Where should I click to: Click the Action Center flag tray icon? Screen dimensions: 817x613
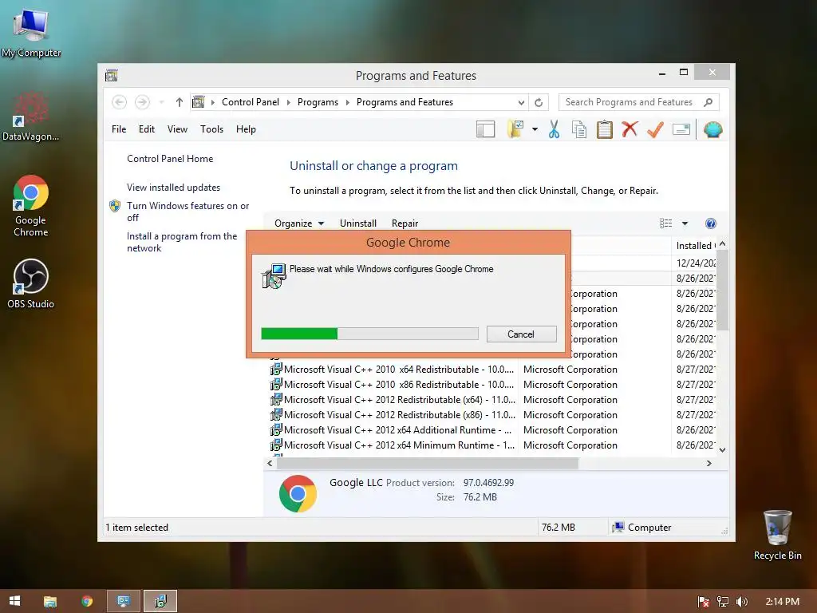pyautogui.click(x=703, y=602)
